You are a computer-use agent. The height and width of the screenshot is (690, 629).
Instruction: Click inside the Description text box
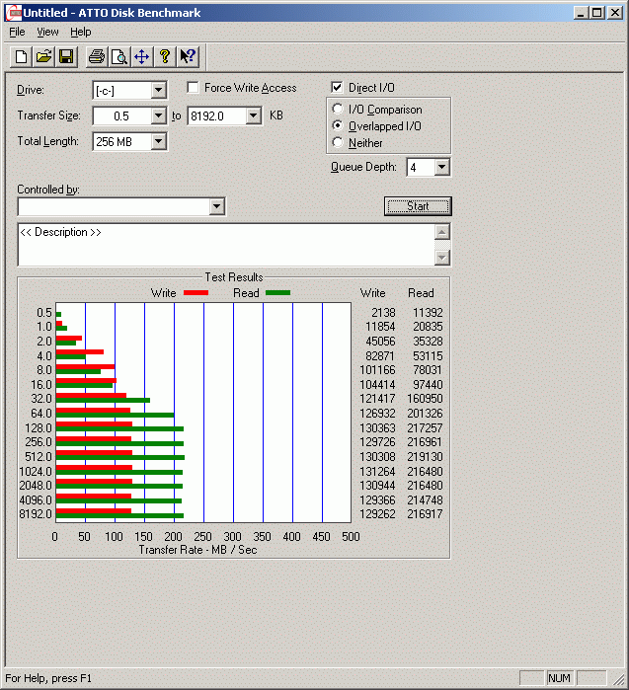[226, 245]
